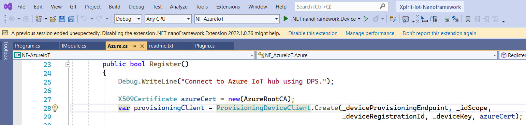This screenshot has width=526, height=125.
Task: Click the lightbulb quick actions on line 28
Action: click(56, 108)
